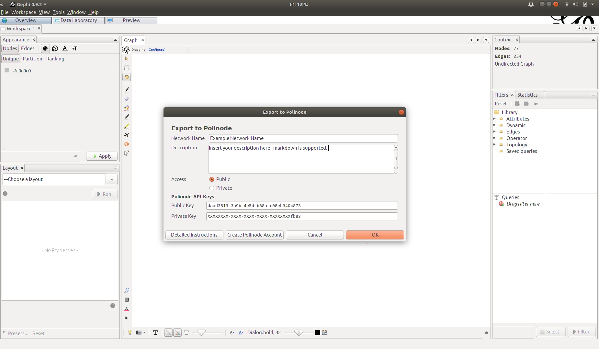This screenshot has width=599, height=349.
Task: Open label color mode blue A dropdown
Action: point(241,333)
